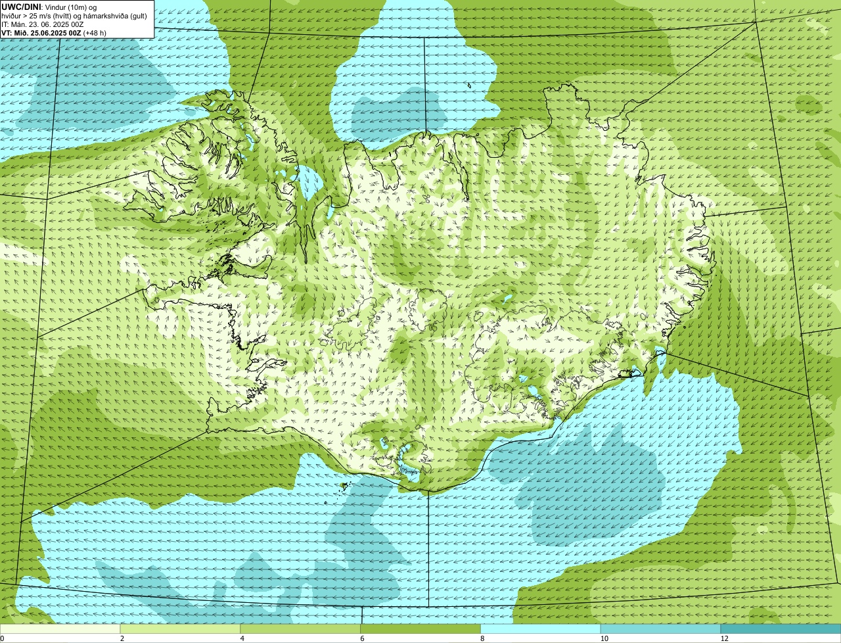Image resolution: width=841 pixels, height=643 pixels.
Task: Click the colorbar label "6"
Action: click(x=363, y=638)
